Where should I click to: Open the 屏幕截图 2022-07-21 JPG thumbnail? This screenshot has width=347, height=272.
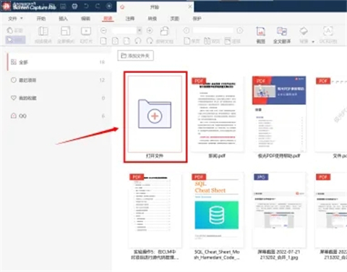click(x=279, y=211)
